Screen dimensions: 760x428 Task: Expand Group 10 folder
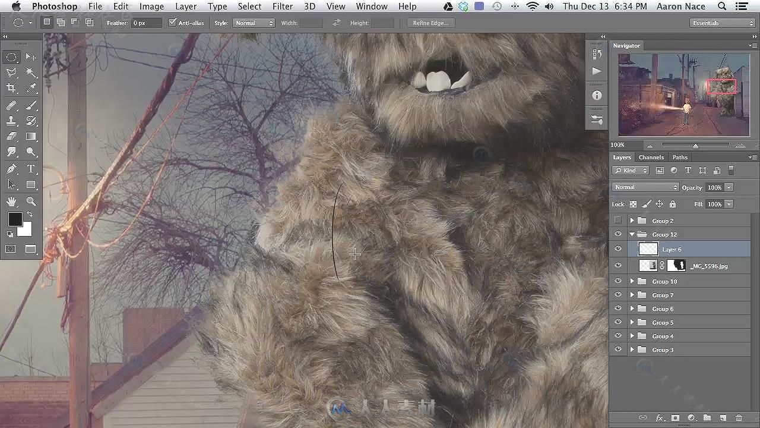click(x=632, y=281)
